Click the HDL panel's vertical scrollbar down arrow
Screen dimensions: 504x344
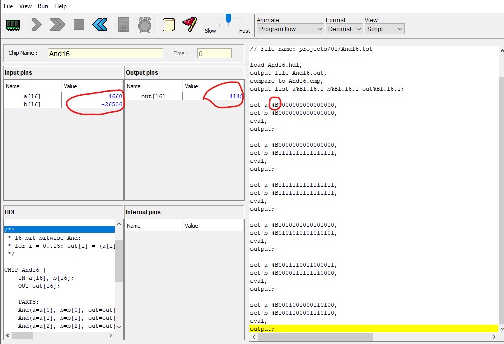click(119, 327)
